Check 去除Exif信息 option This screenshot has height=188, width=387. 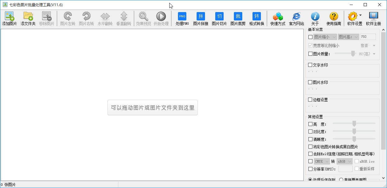pos(310,154)
